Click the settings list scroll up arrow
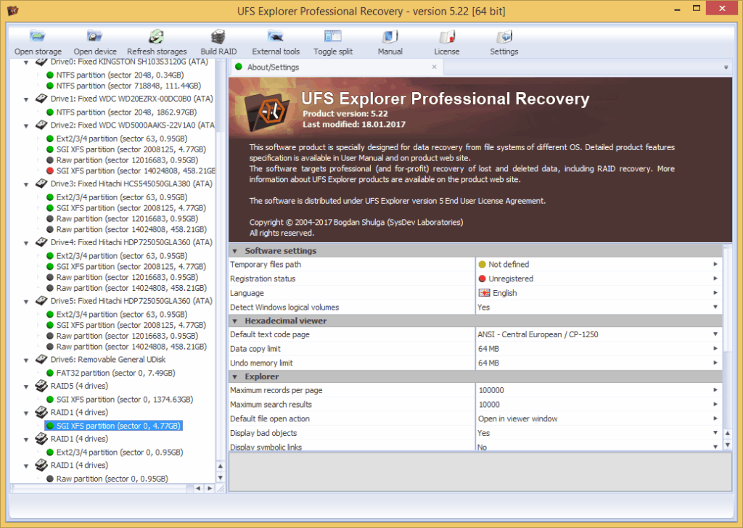This screenshot has width=743, height=528. click(727, 433)
